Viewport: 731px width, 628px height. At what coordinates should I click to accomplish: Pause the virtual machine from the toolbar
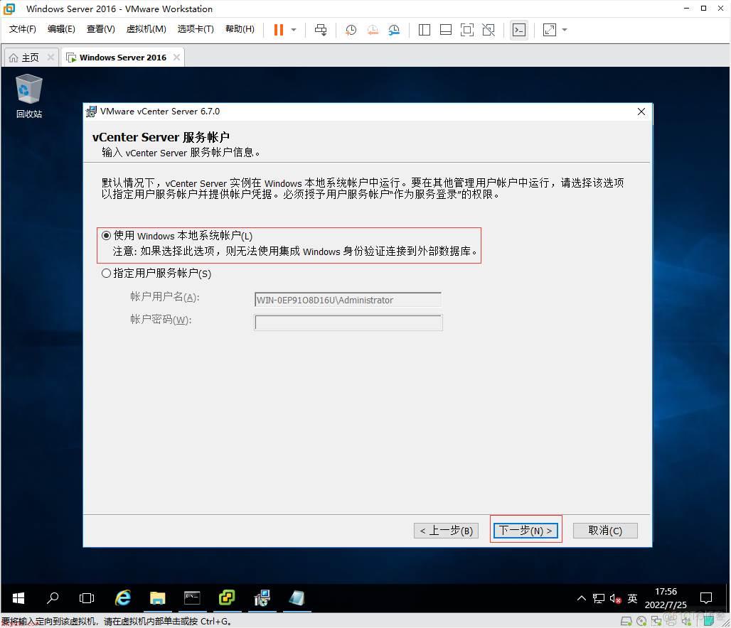[x=278, y=30]
